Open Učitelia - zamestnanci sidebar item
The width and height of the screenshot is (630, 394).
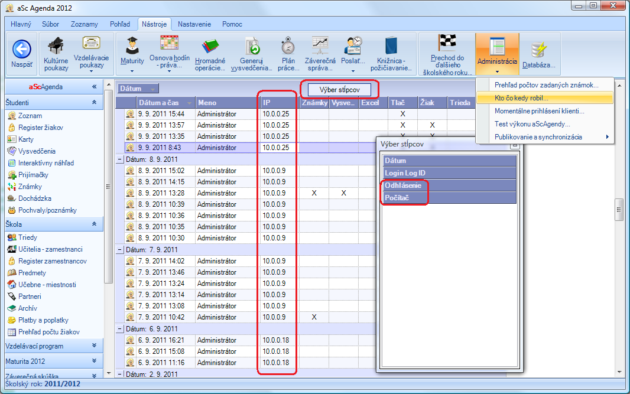[50, 249]
